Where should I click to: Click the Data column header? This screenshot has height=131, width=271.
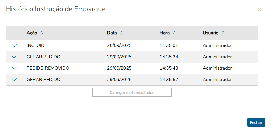(x=112, y=33)
